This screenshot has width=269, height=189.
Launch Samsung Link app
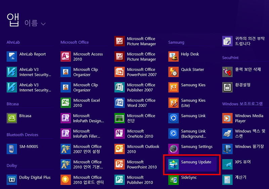pos(187,118)
